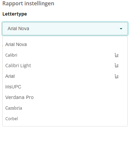Click the Arabic script indicator beside Calibri
The height and width of the screenshot is (142, 132).
(116, 55)
